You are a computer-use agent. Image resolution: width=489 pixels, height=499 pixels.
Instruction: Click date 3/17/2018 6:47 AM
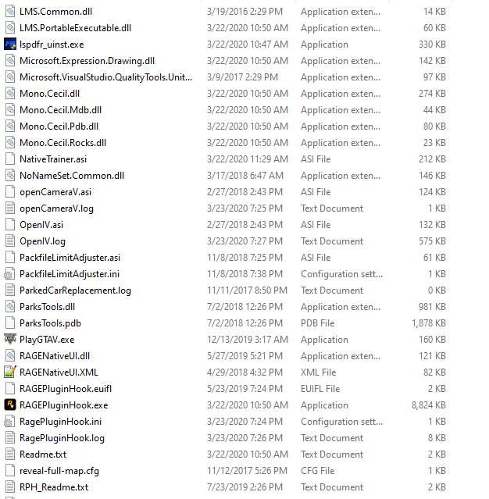click(x=244, y=176)
